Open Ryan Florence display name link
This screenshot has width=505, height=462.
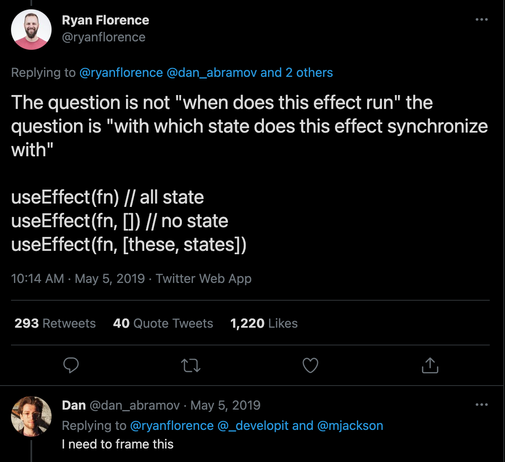[x=105, y=20]
